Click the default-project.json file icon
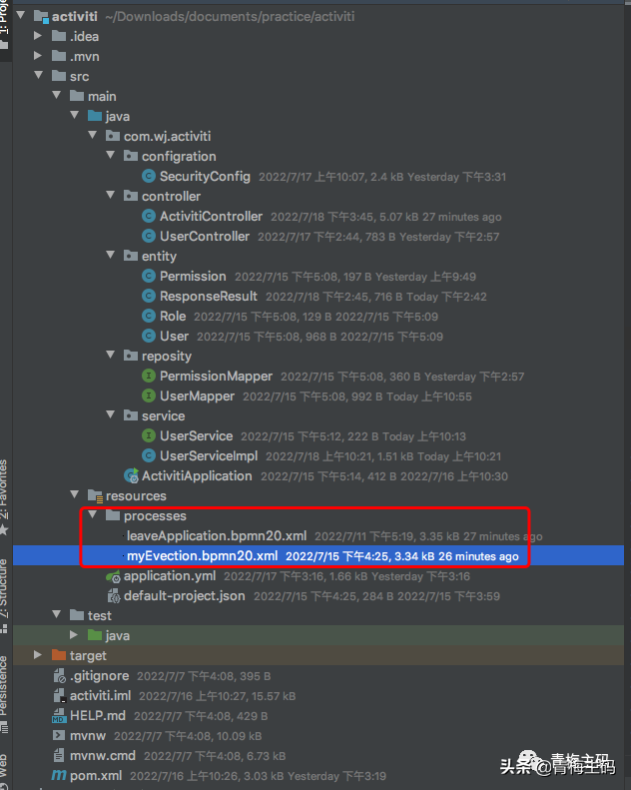Screen dimensions: 631x790 pyautogui.click(x=114, y=596)
